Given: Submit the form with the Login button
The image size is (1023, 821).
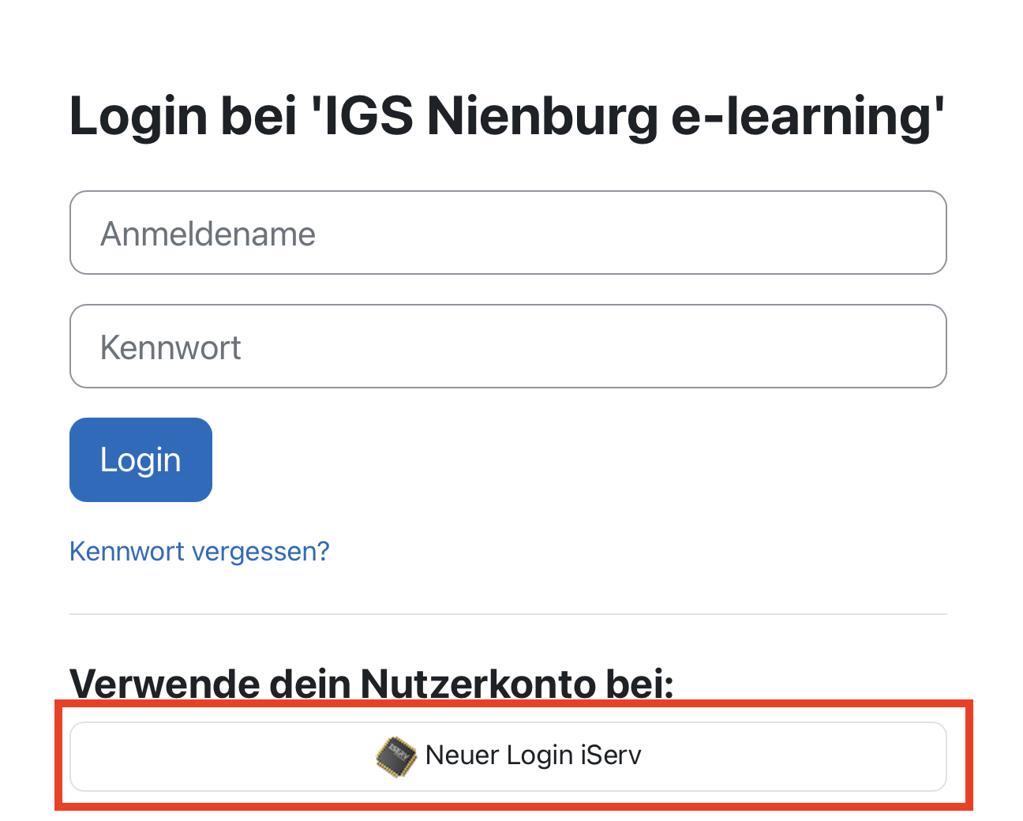Looking at the screenshot, I should pos(141,459).
